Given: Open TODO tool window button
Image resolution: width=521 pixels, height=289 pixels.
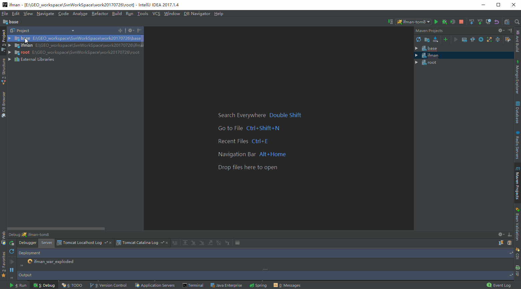Looking at the screenshot, I should click(72, 285).
